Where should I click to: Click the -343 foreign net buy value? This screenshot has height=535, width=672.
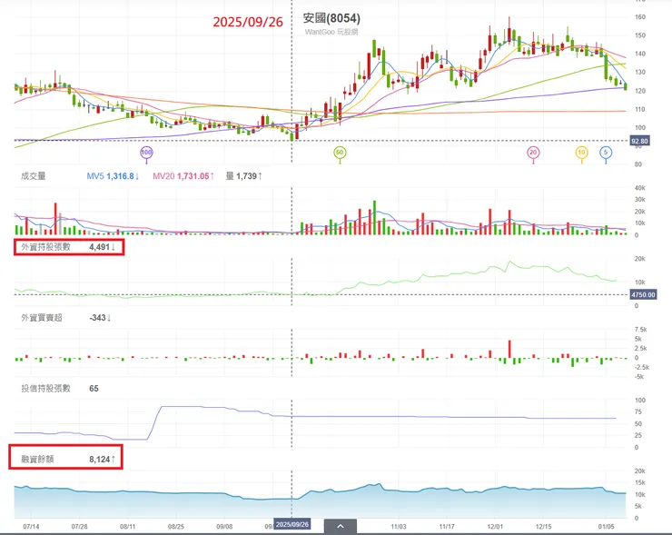[100, 318]
